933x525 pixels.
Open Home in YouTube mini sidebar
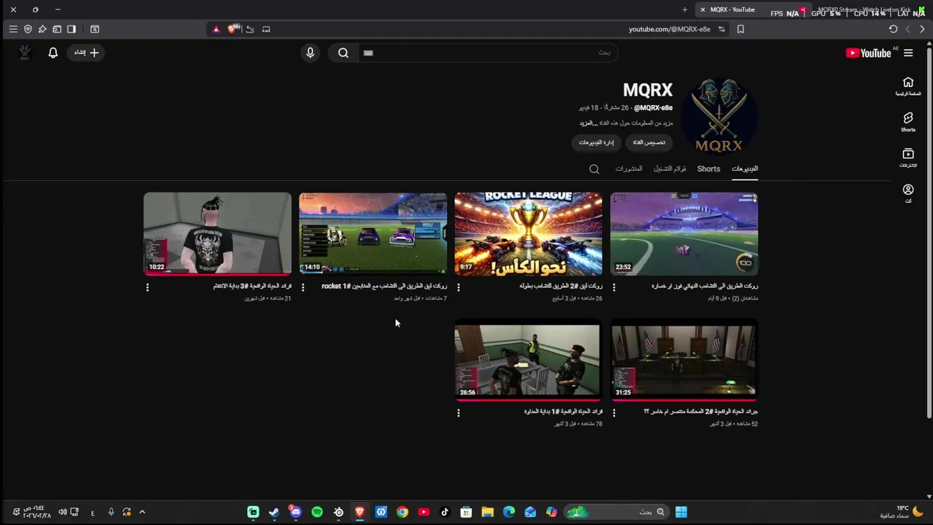(x=908, y=86)
